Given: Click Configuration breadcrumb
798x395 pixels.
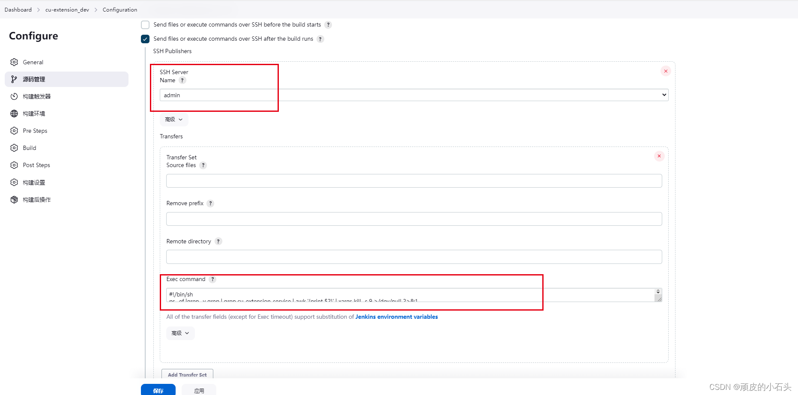Looking at the screenshot, I should pos(120,10).
